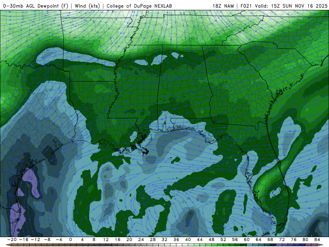This screenshot has height=247, width=329.
Task: Select the 'Wind (kts)' header label
Action: click(87, 6)
